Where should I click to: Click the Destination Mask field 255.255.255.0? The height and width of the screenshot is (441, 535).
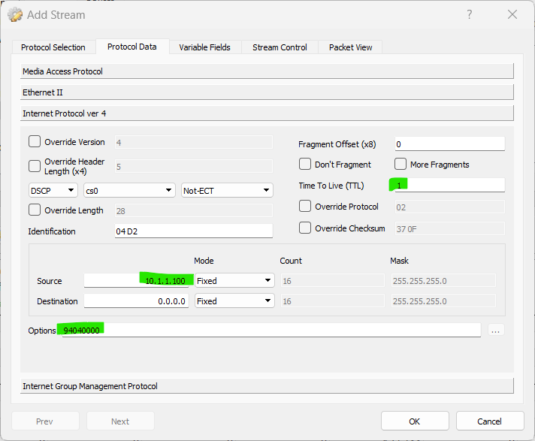[443, 301]
